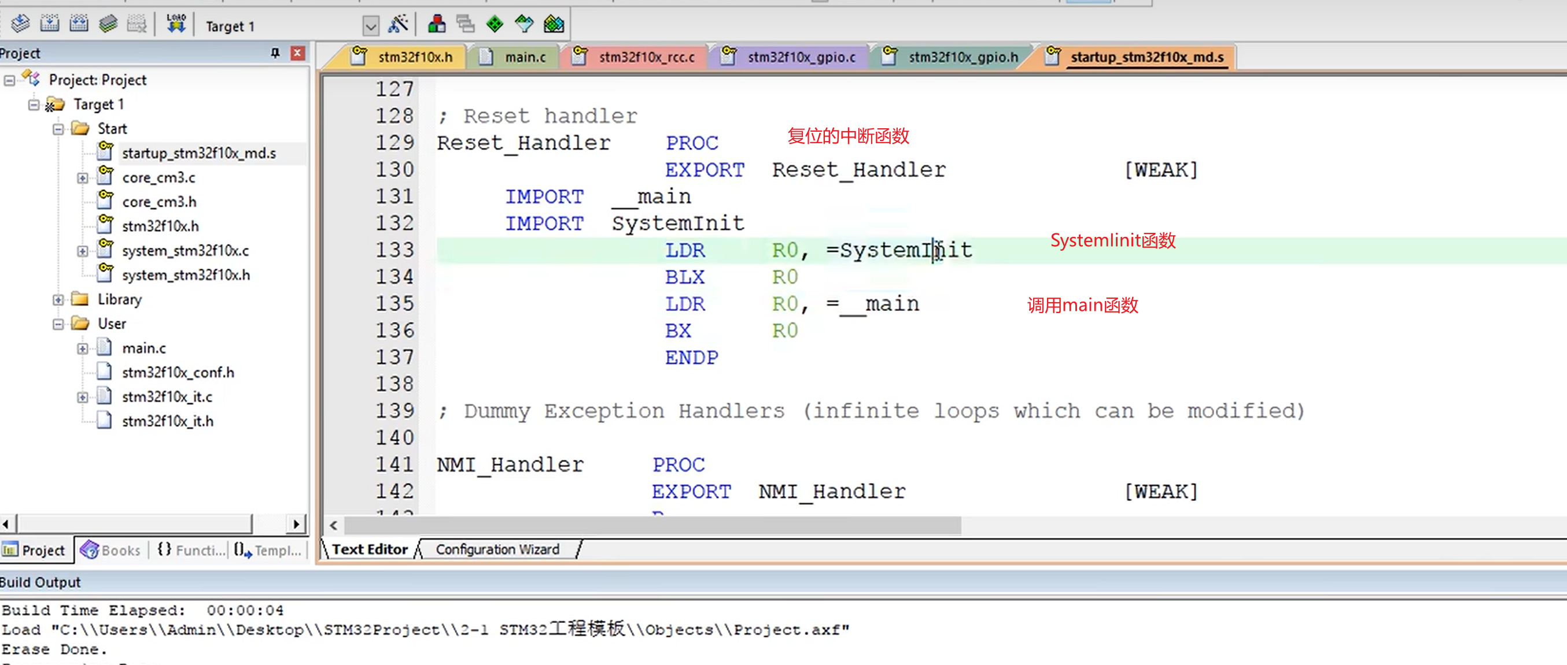The height and width of the screenshot is (665, 1567).
Task: Click the Start folder icon
Action: pyautogui.click(x=80, y=128)
